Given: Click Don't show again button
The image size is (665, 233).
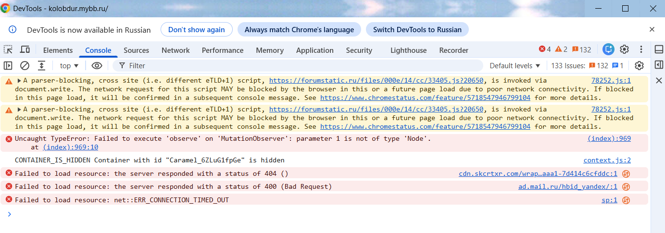Looking at the screenshot, I should (x=197, y=29).
